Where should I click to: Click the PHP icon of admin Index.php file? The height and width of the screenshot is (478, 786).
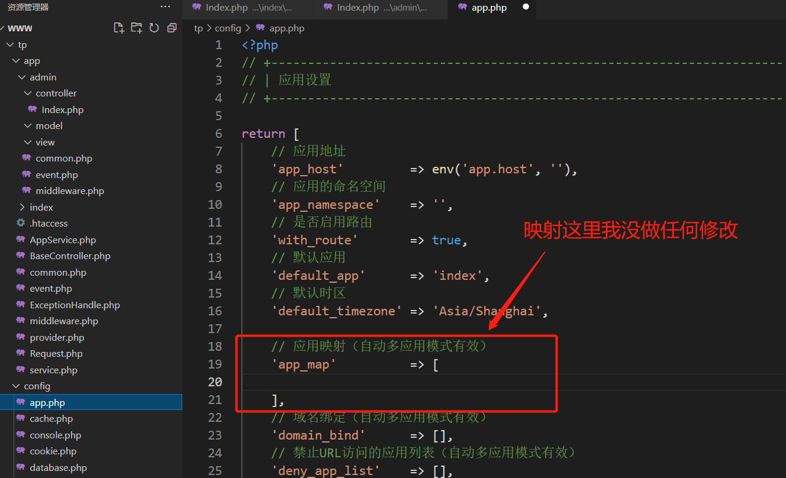(33, 109)
